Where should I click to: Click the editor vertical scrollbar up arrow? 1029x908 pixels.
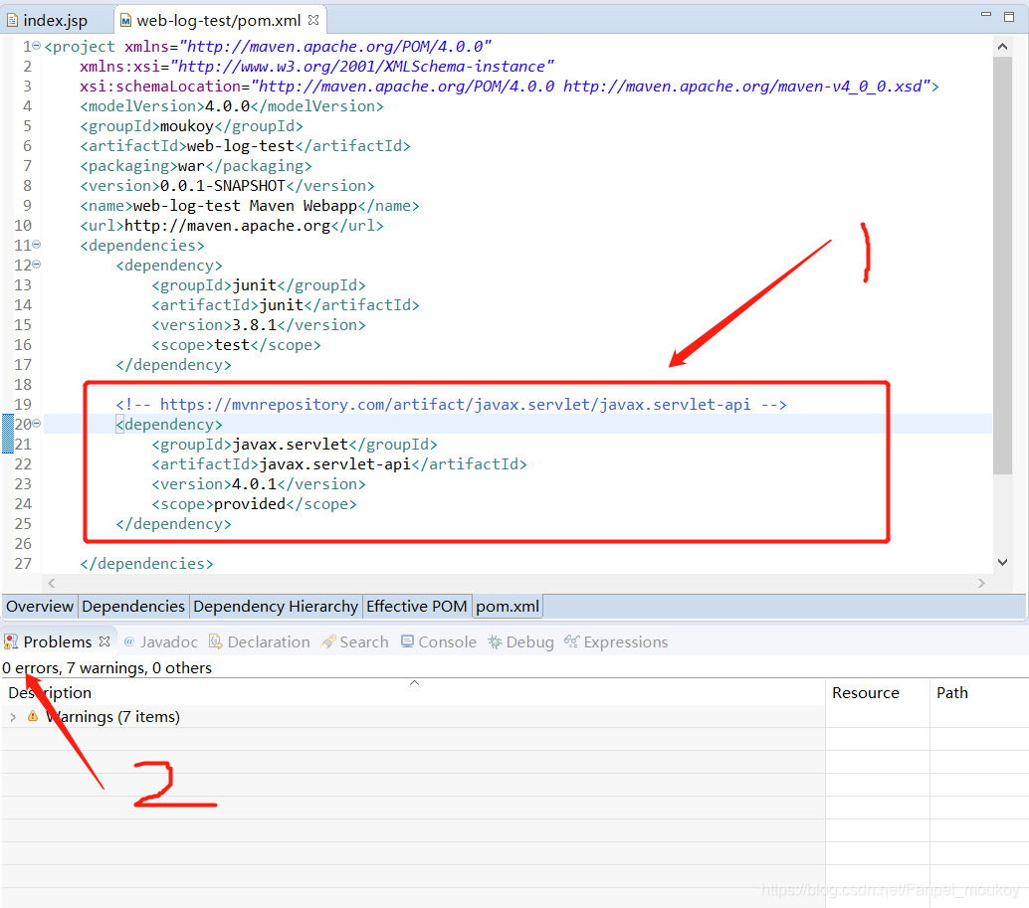pyautogui.click(x=1002, y=47)
